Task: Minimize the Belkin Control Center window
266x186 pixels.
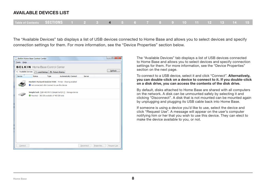Action: click(x=108, y=58)
